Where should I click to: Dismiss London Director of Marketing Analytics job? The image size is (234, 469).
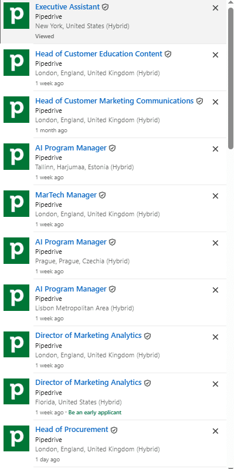point(215,337)
